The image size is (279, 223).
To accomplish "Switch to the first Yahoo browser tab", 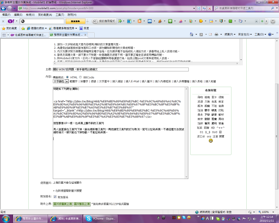I will pyautogui.click(x=29, y=35).
